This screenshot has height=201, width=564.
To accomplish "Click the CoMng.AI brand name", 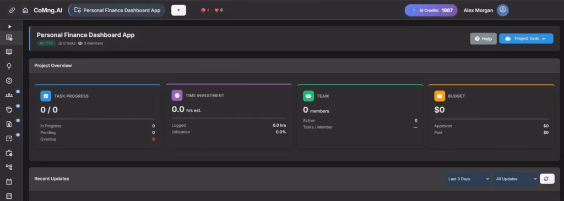I will click(x=48, y=10).
